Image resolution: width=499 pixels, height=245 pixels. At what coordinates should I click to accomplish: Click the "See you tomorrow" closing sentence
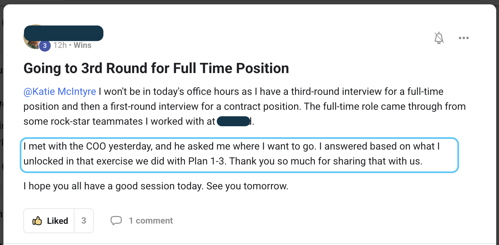247,186
